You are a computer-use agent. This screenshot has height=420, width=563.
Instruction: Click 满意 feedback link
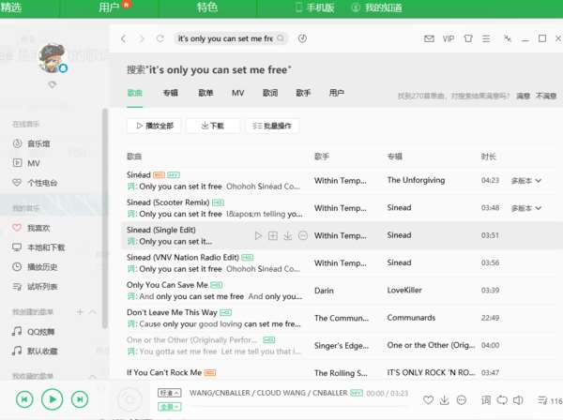[524, 96]
